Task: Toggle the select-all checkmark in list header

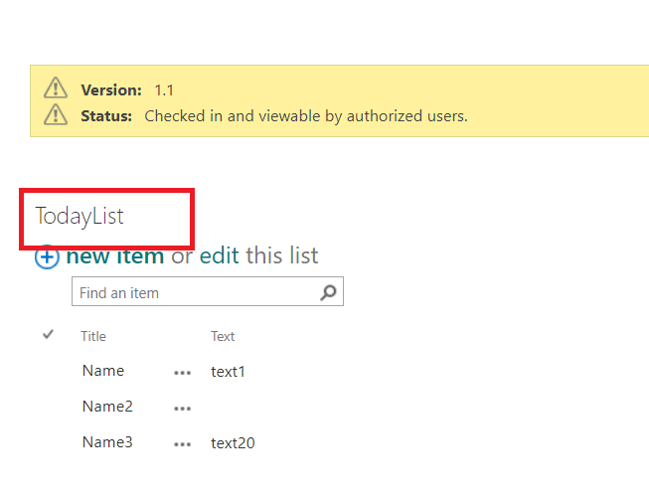Action: coord(48,335)
